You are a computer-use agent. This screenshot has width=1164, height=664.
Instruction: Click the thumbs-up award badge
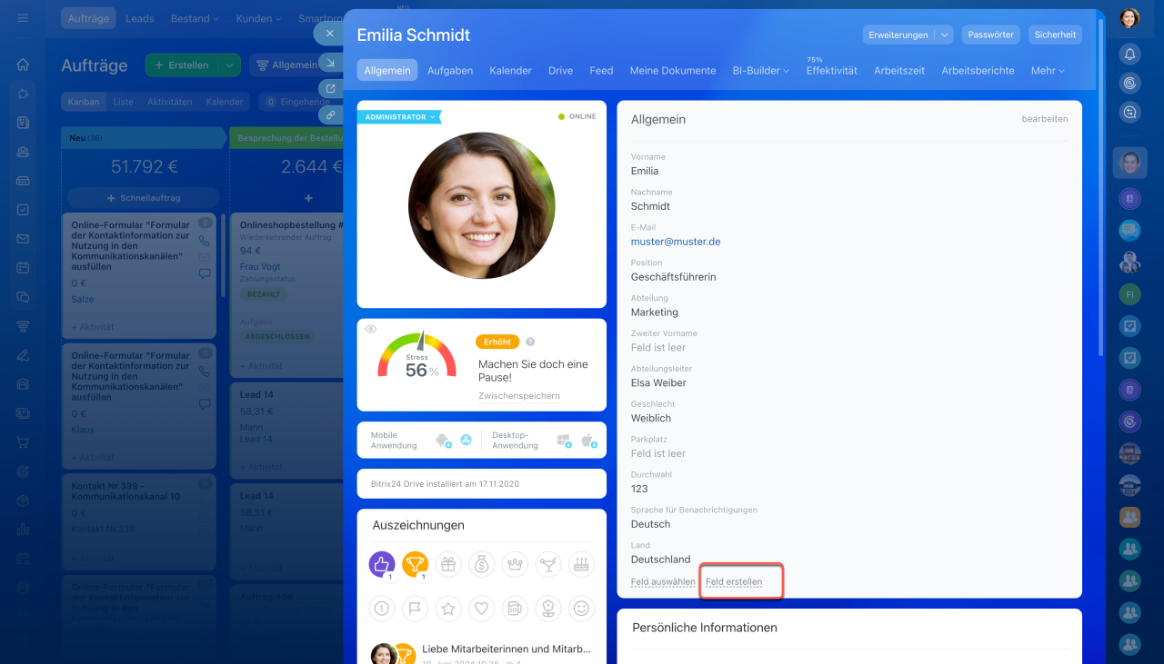pos(381,564)
